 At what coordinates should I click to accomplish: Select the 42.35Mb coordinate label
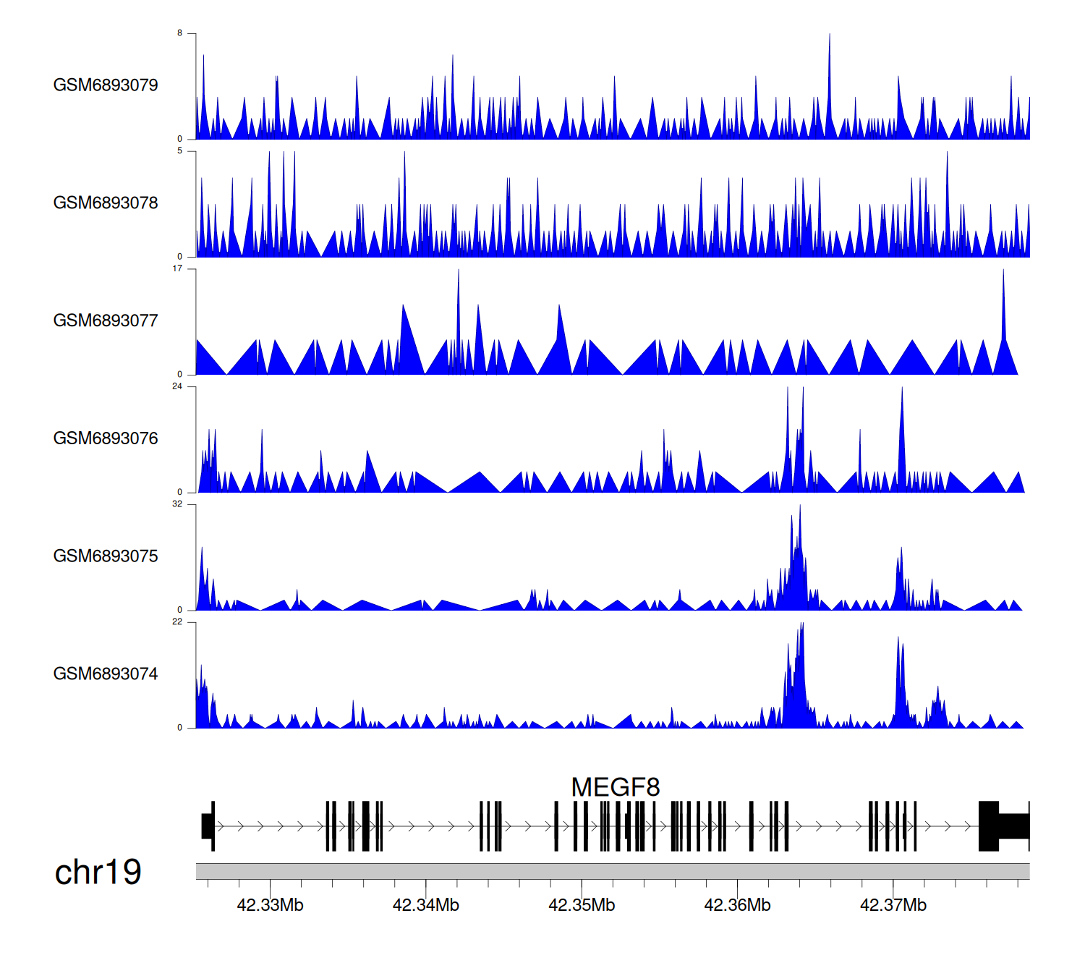pos(582,905)
